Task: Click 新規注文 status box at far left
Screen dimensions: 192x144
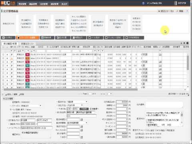Action: click(x=9, y=24)
